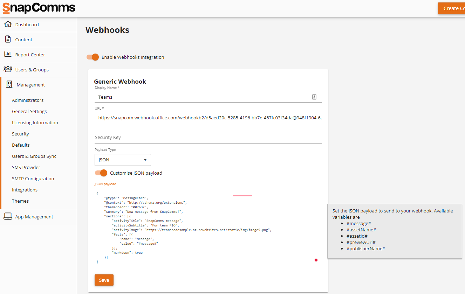Go to Administrators page
465x294 pixels.
tap(28, 100)
